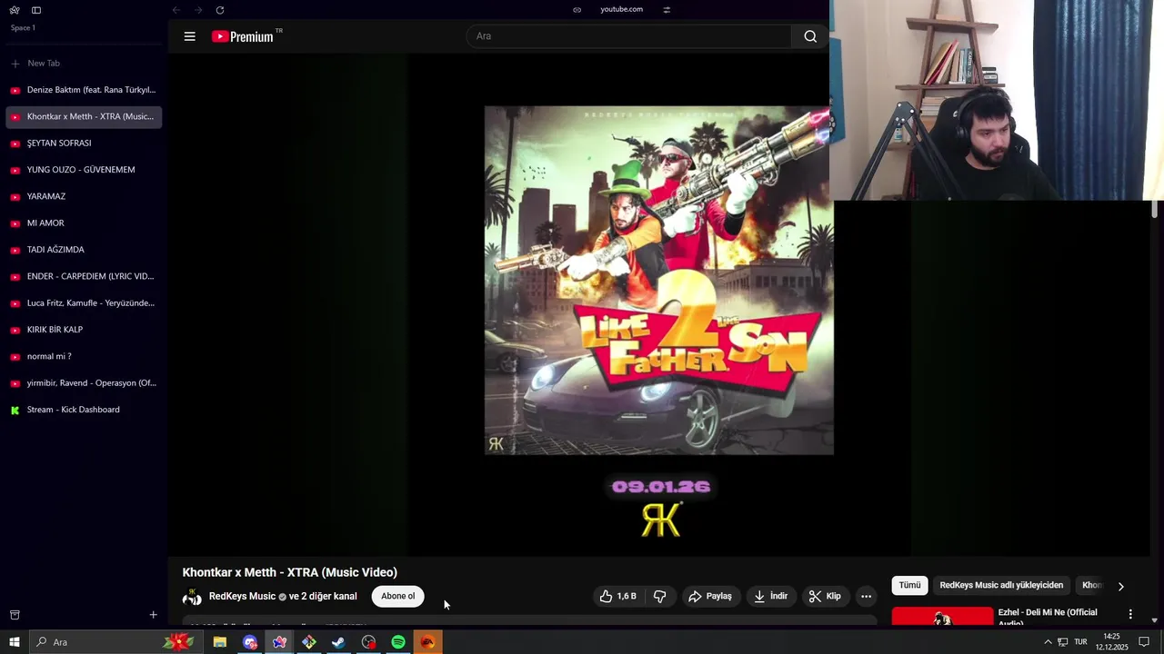
Task: Open 'RedKeys Music ve 2 diğer kanal' link
Action: [x=283, y=597]
